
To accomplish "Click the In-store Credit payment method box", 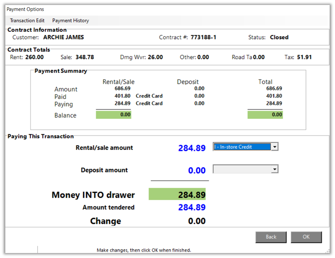I will pyautogui.click(x=242, y=147).
